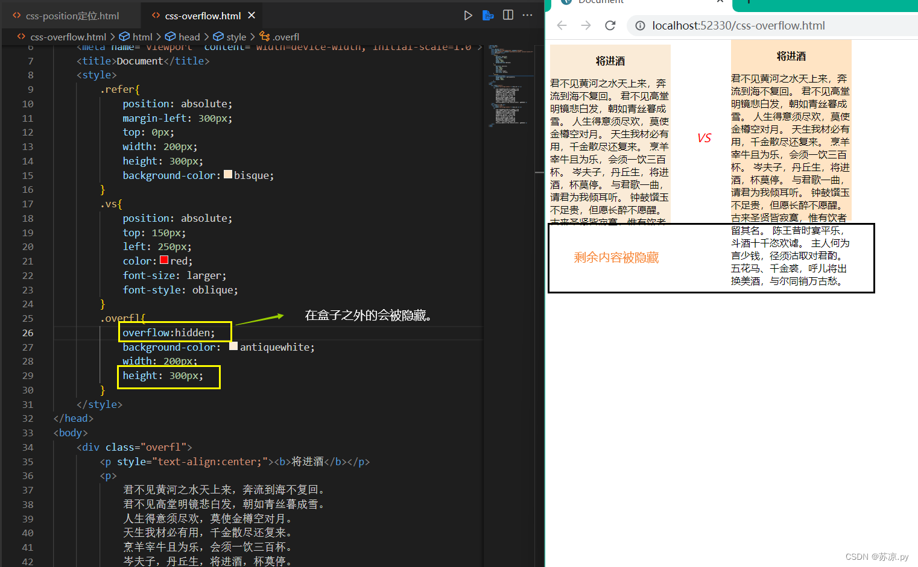The height and width of the screenshot is (567, 918).
Task: Select the css-overflow.html editor tab
Action: click(203, 16)
